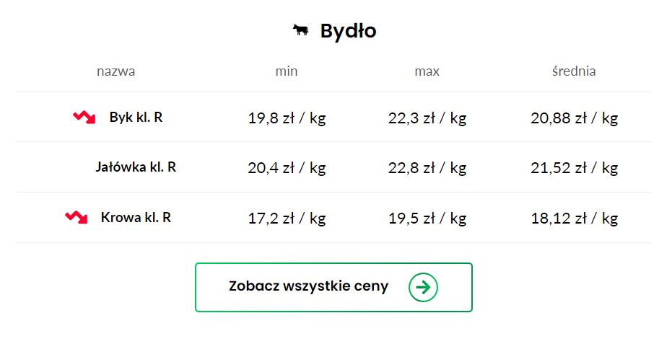
Task: Click the red downtrend arrow for Byk kl. R
Action: (x=84, y=117)
